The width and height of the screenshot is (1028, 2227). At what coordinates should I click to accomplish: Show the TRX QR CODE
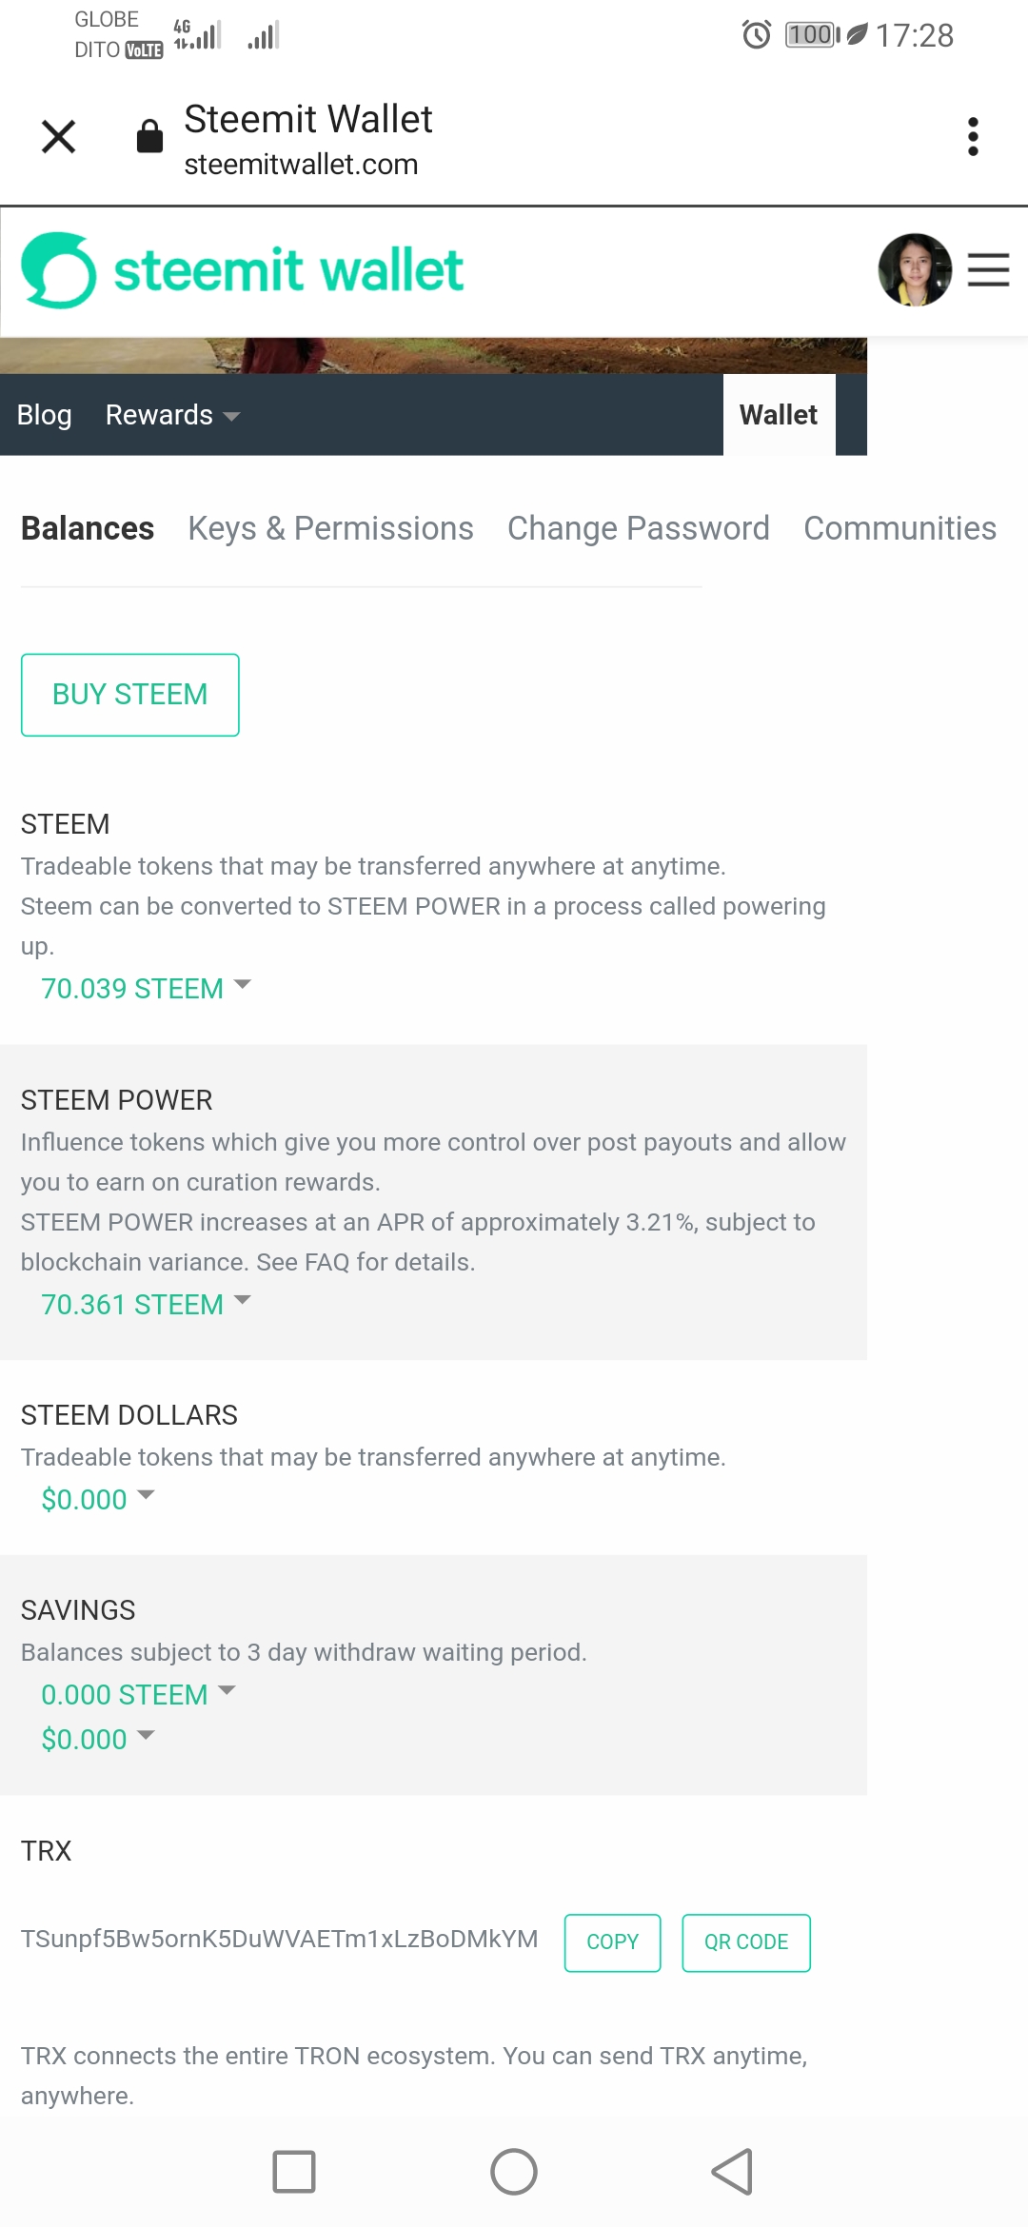click(x=746, y=1942)
